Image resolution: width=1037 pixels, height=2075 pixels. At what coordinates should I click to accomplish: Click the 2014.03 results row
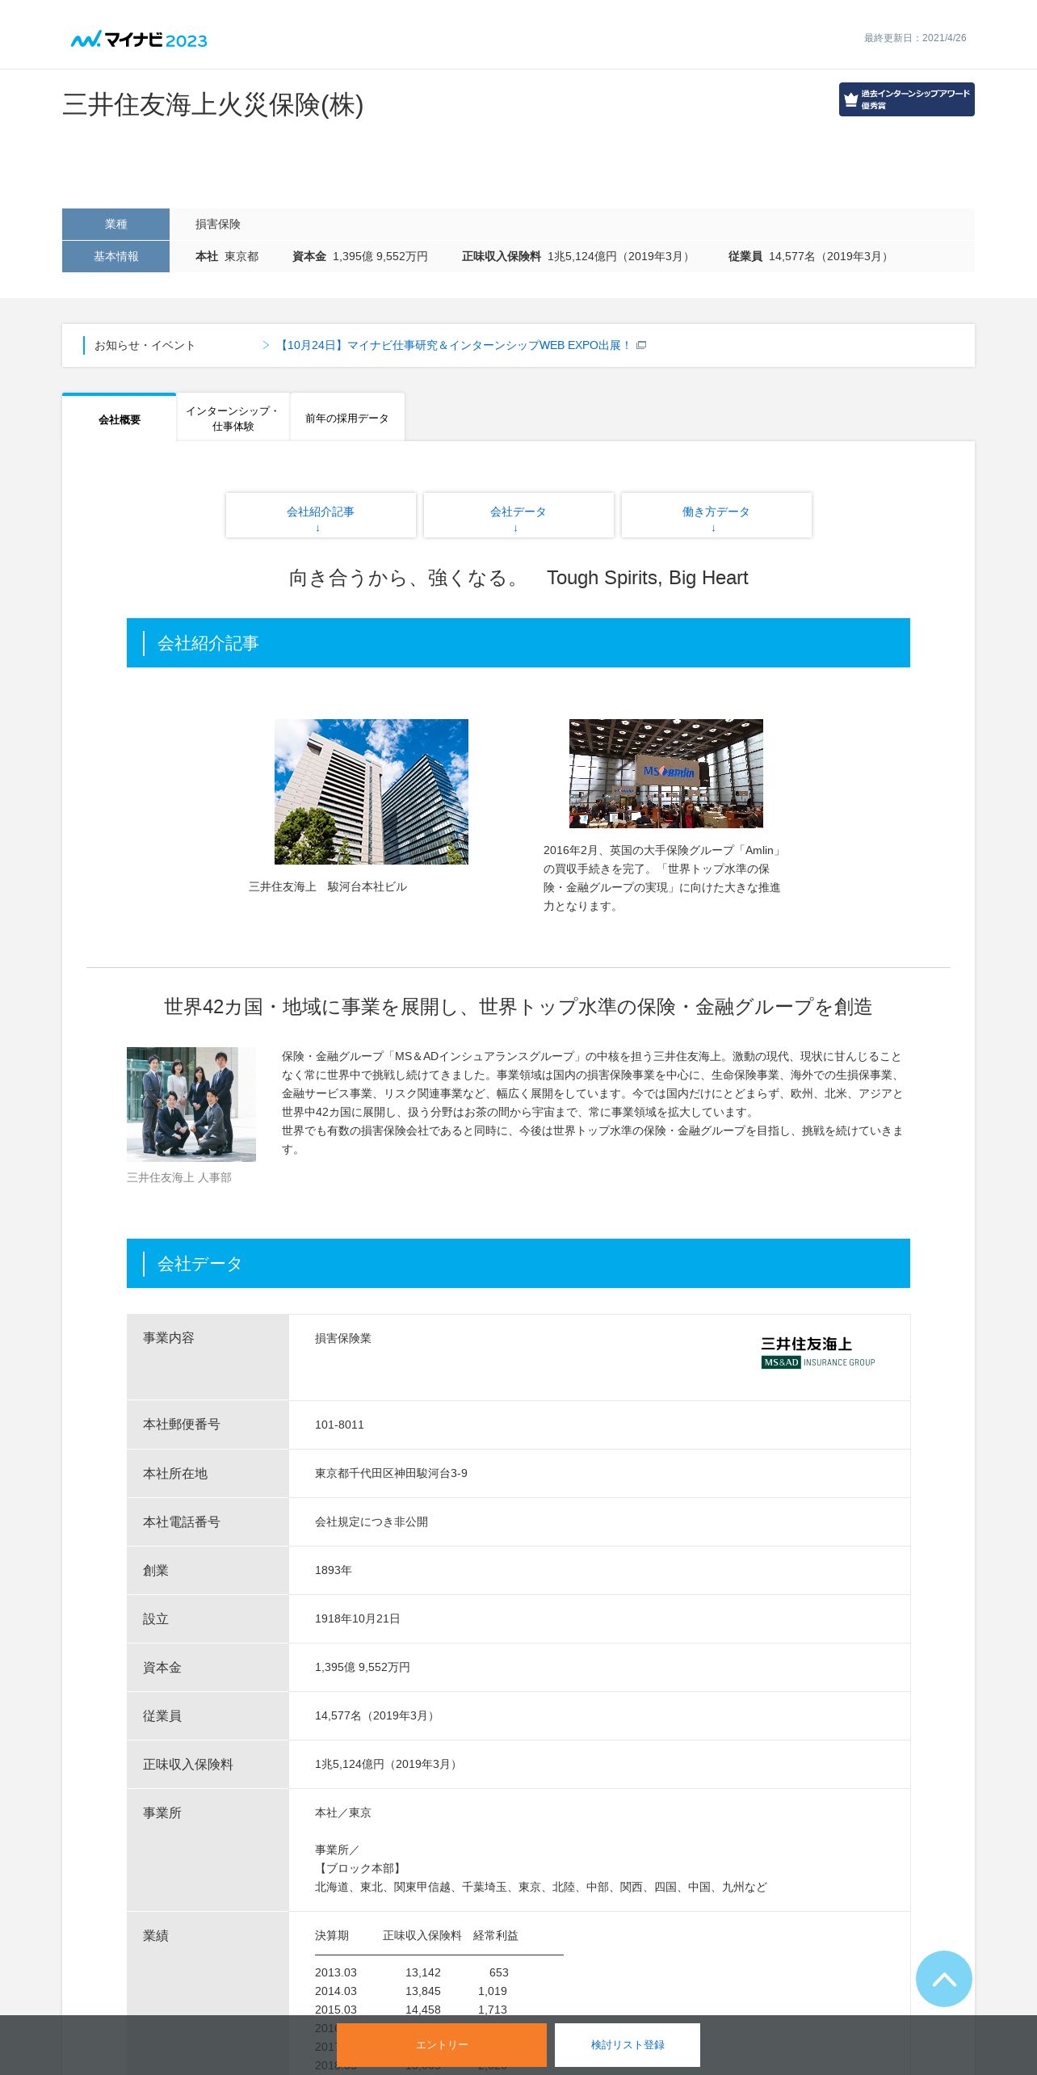pos(411,1991)
